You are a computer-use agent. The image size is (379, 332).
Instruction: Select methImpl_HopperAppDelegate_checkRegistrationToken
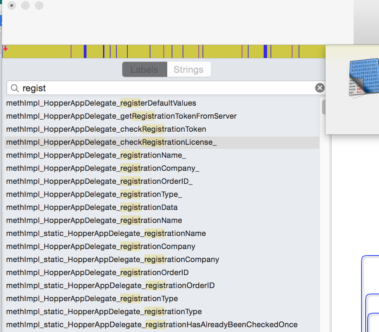click(161, 129)
